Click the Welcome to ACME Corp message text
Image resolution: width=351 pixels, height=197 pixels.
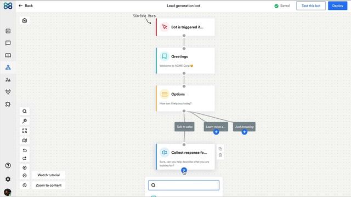176,66
